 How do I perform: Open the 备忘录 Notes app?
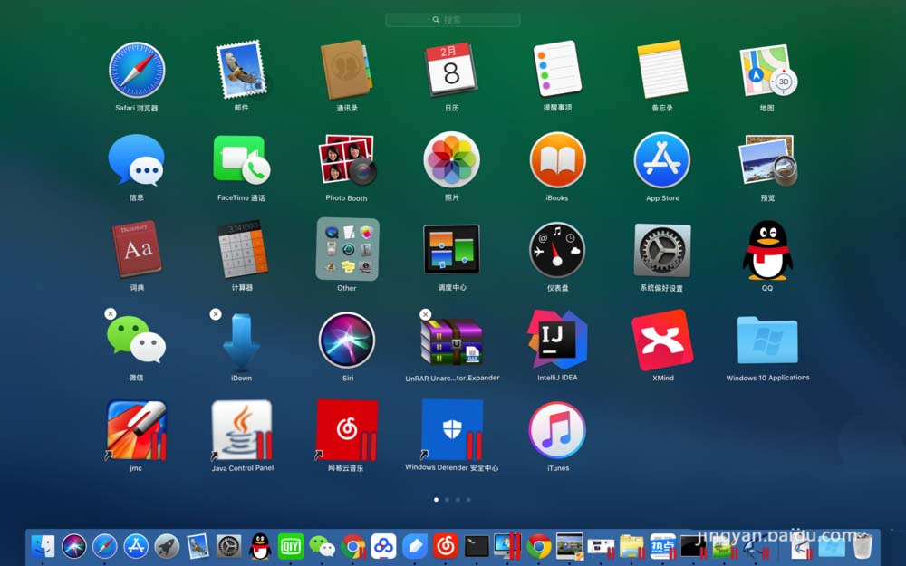tap(662, 70)
